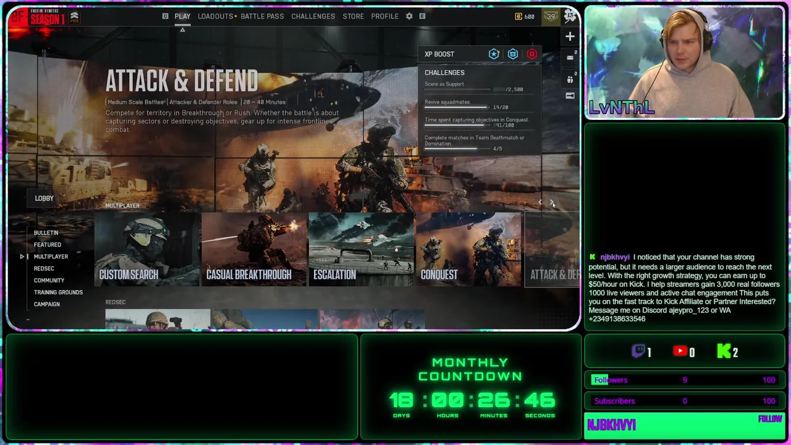The height and width of the screenshot is (445, 791).
Task: Select TRAINING GROUNDS in side menu
Action: coord(58,292)
